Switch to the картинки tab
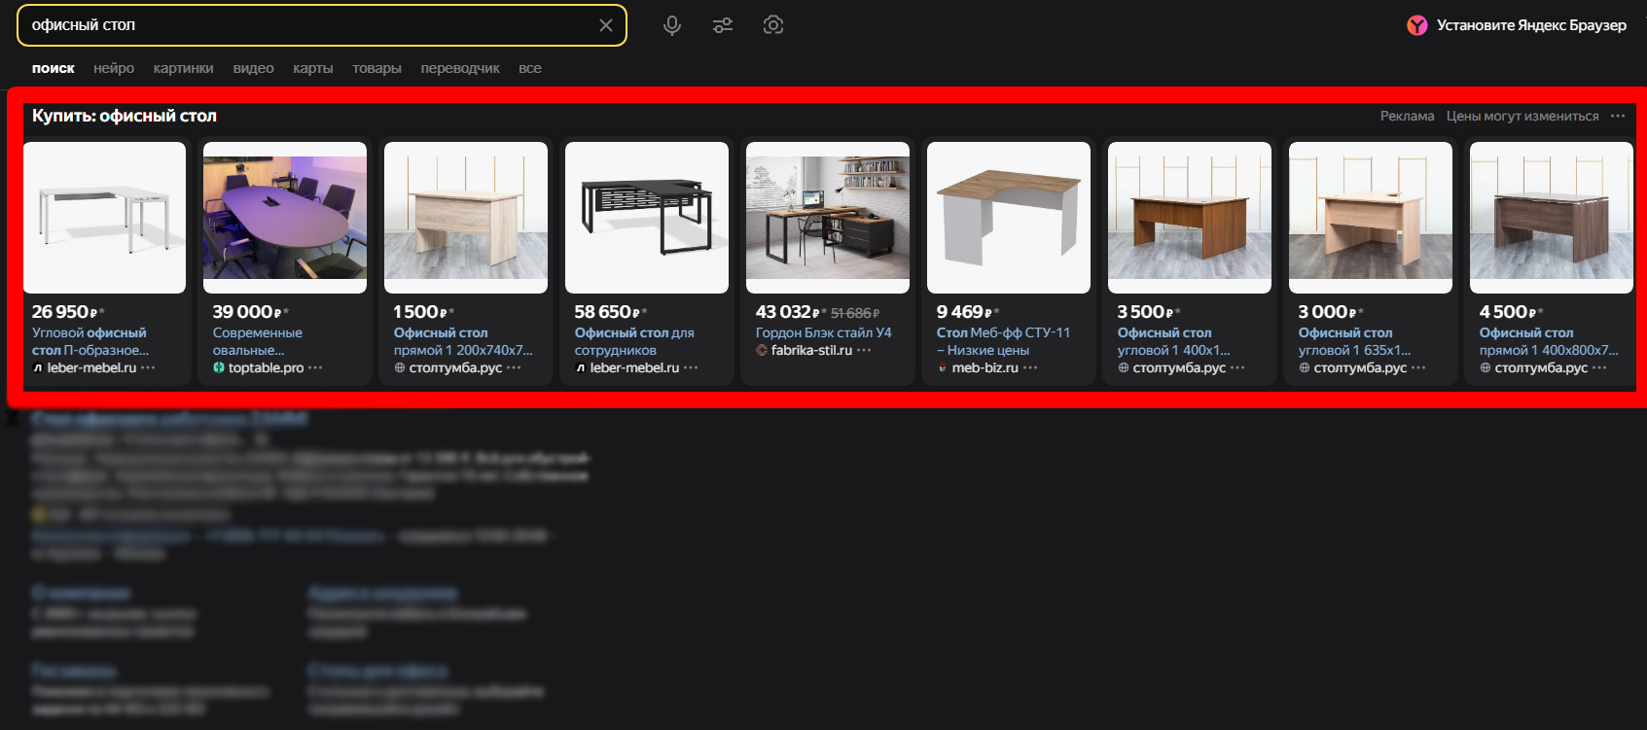This screenshot has width=1647, height=730. tap(183, 68)
